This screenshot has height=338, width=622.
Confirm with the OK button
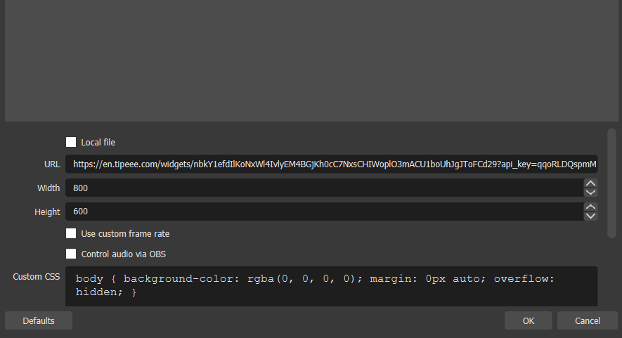pos(529,320)
